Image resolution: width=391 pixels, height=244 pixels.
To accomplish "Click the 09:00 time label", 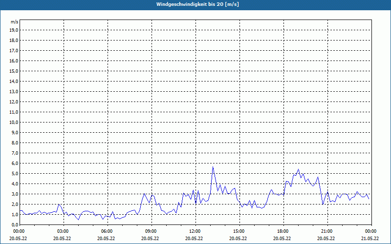I will pyautogui.click(x=152, y=231).
